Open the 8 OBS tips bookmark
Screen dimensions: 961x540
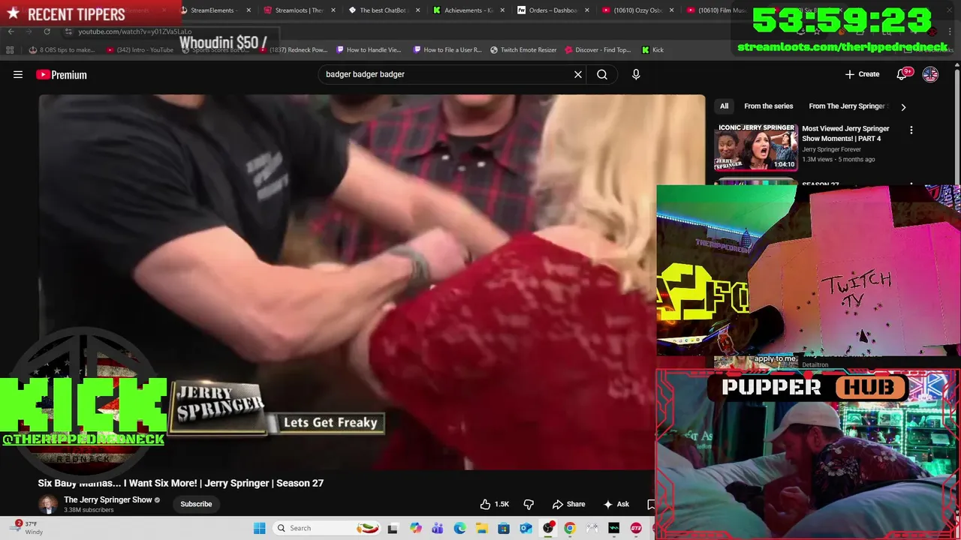62,49
